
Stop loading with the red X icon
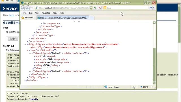click(100, 8)
